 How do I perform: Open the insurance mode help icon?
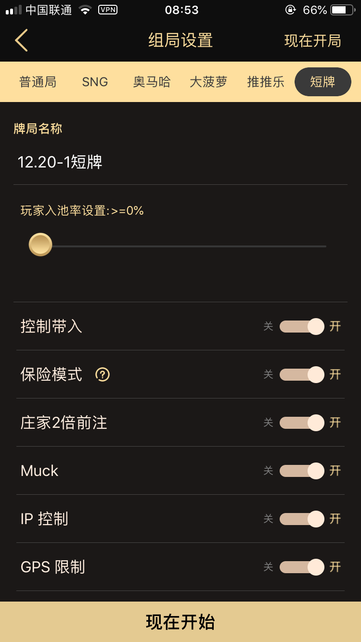click(x=103, y=374)
